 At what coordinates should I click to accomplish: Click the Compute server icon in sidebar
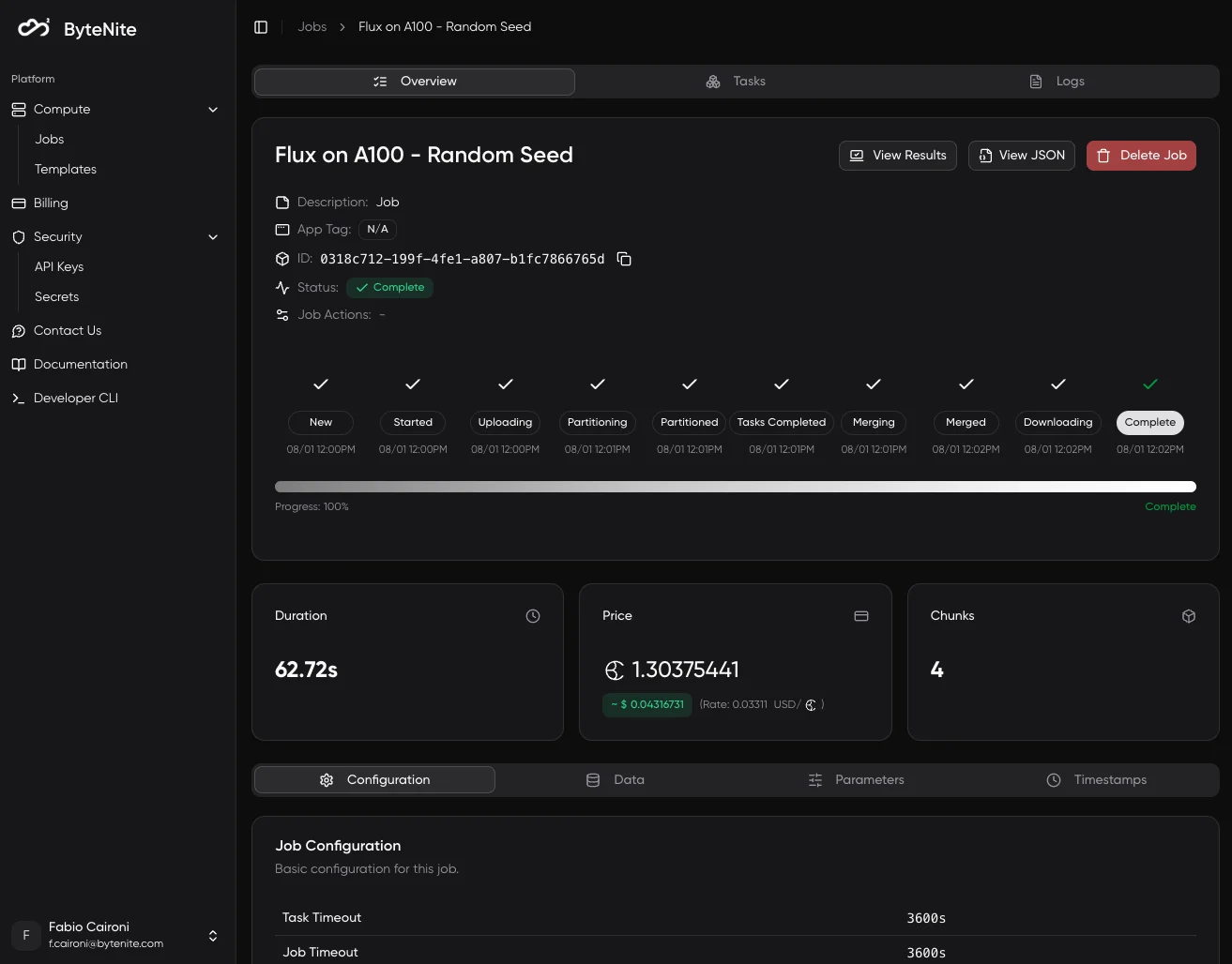point(19,110)
